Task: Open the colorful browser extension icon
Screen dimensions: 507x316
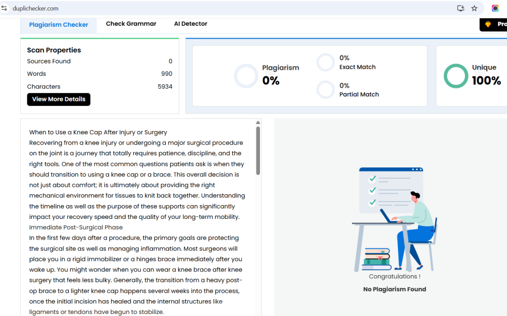Action: (495, 8)
